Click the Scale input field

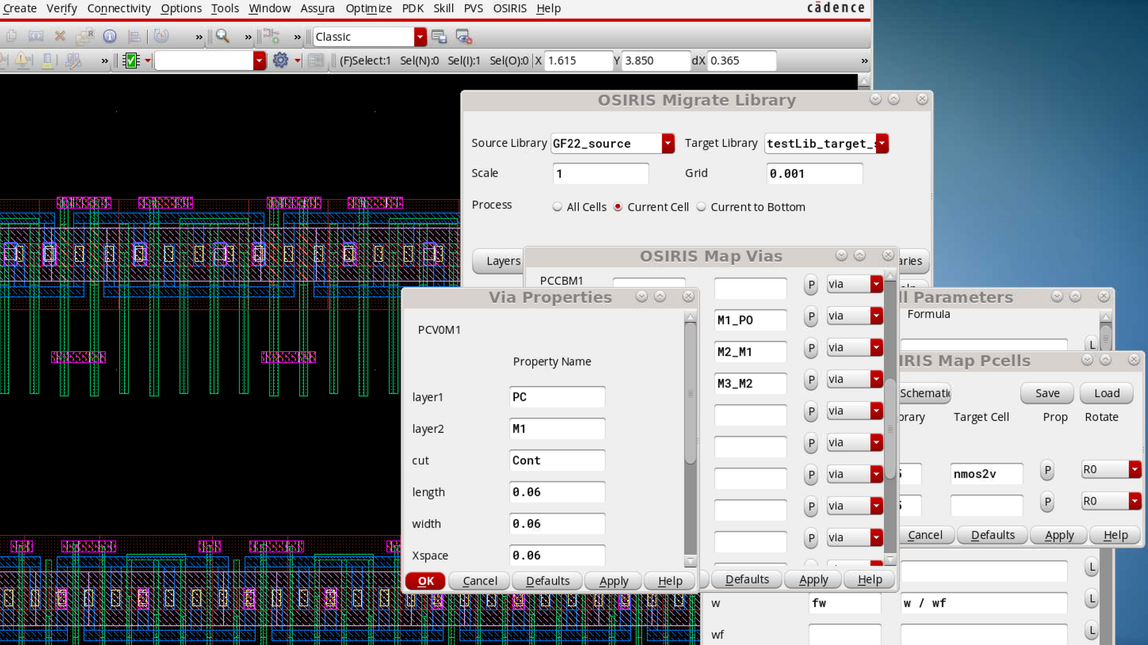600,174
